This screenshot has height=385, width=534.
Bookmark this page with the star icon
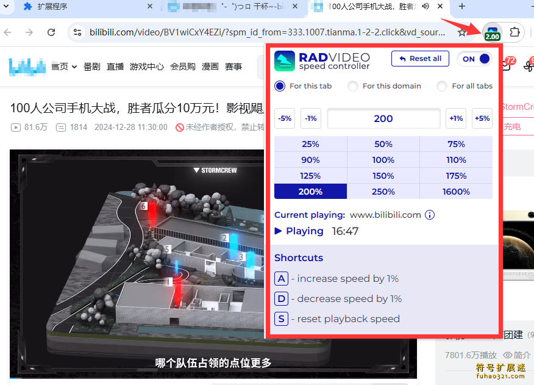[462, 32]
